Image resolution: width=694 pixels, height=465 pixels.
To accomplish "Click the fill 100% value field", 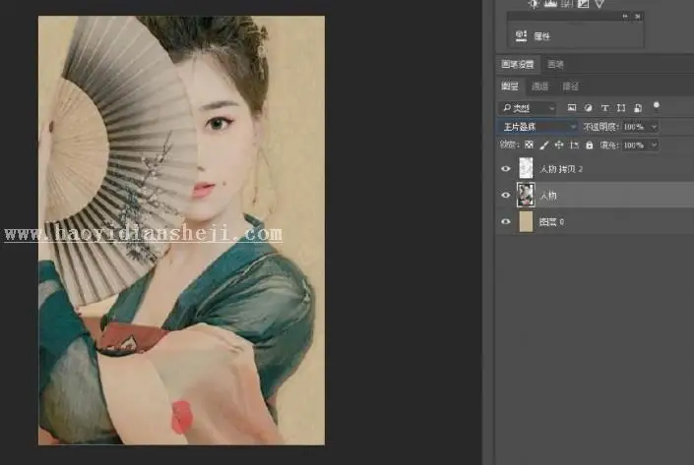I will [x=634, y=145].
